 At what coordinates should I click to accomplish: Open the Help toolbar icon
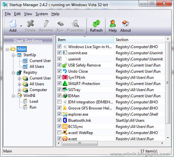[x=113, y=24]
